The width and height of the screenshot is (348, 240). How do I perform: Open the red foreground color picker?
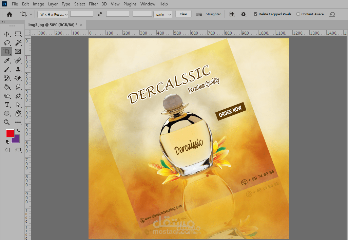[x=9, y=133]
